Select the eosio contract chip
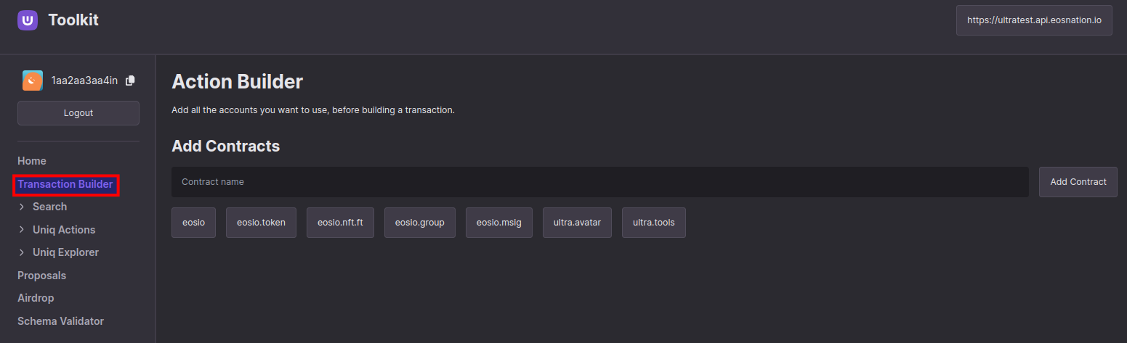1127x343 pixels. pyautogui.click(x=194, y=223)
